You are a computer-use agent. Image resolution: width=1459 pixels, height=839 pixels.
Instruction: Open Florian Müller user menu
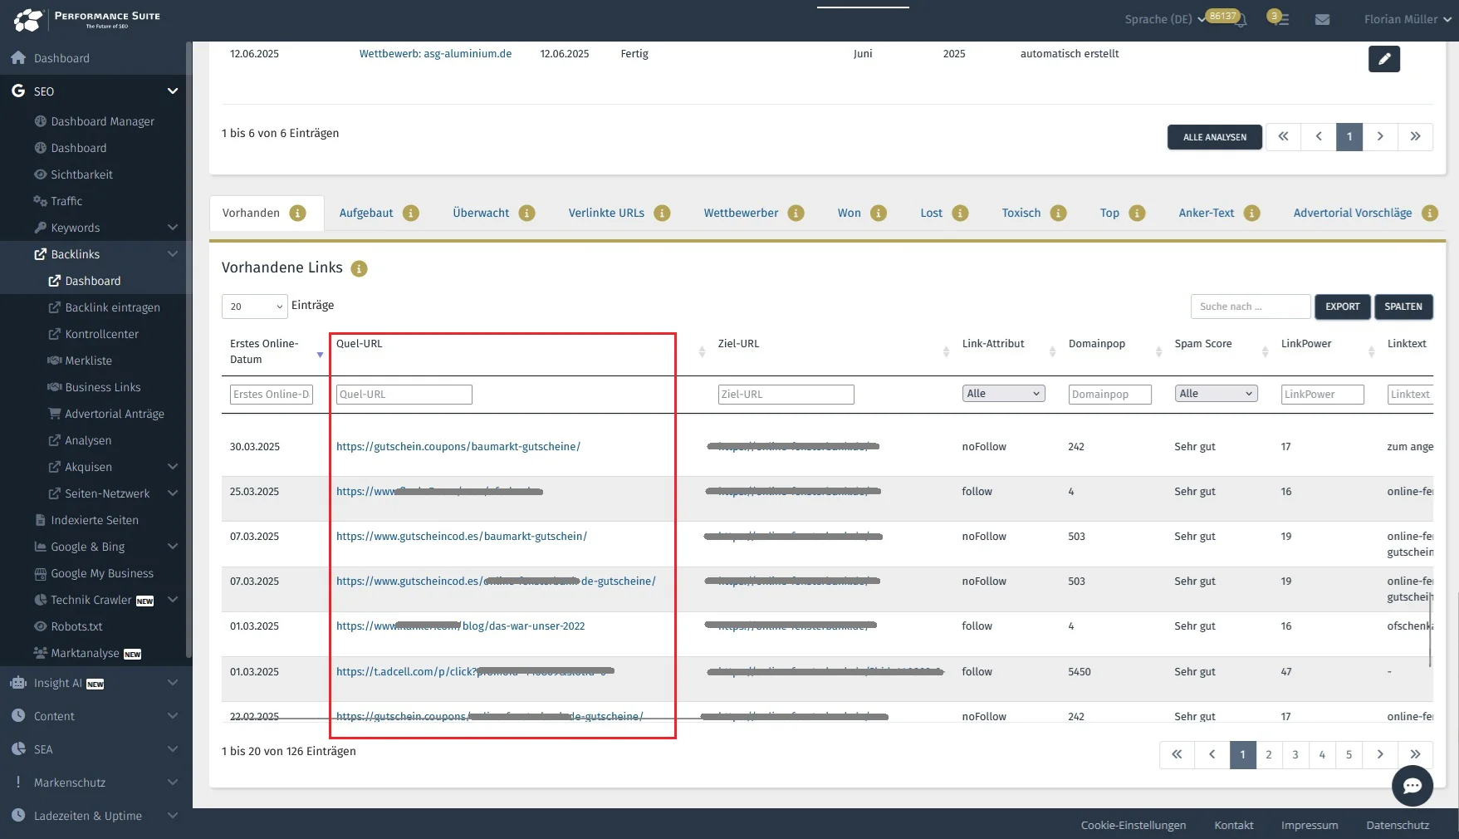point(1407,19)
